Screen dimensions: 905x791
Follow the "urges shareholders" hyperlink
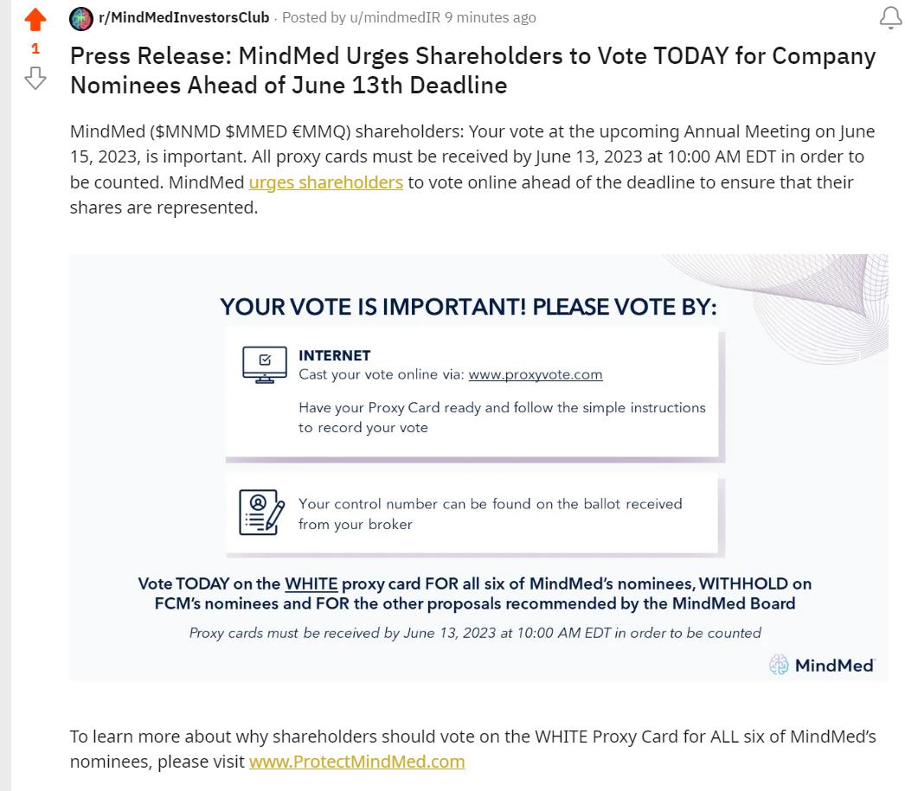click(325, 182)
